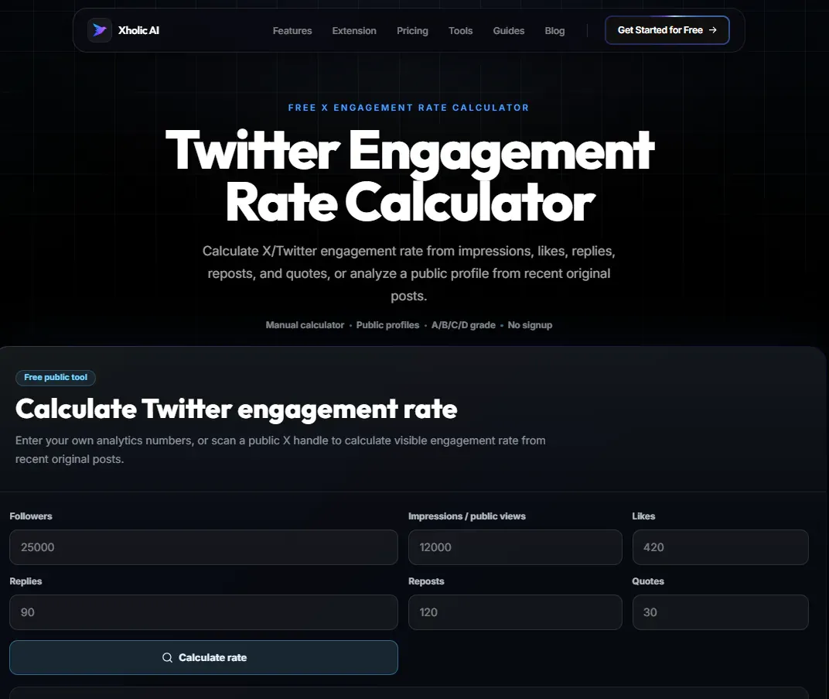Click the Calculate rate button
Viewport: 829px width, 699px height.
(203, 657)
